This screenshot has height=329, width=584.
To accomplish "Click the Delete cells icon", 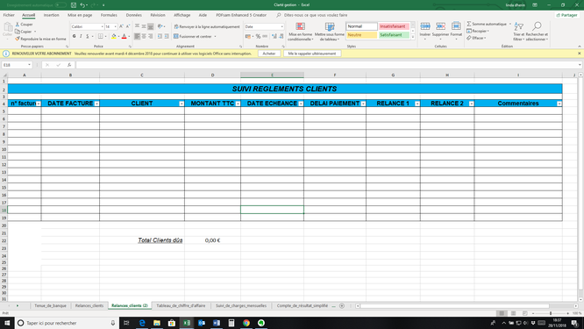I will tap(440, 26).
